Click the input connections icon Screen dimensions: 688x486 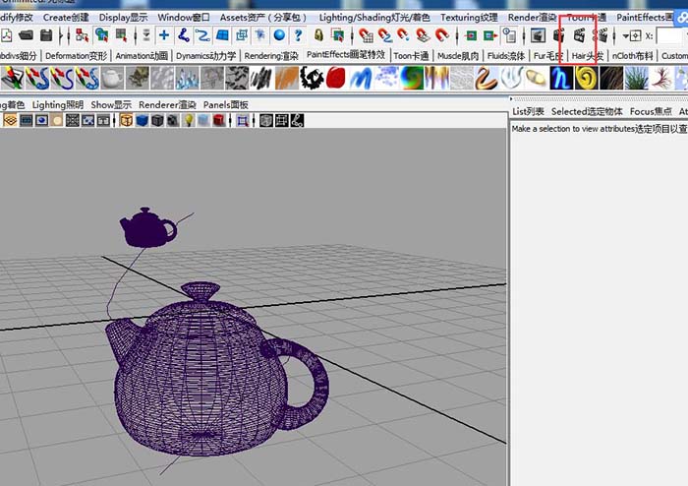point(471,35)
